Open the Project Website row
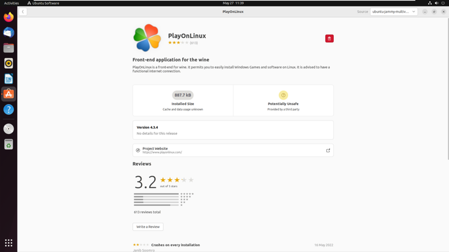Viewport: 449px width, 252px height. (x=233, y=150)
